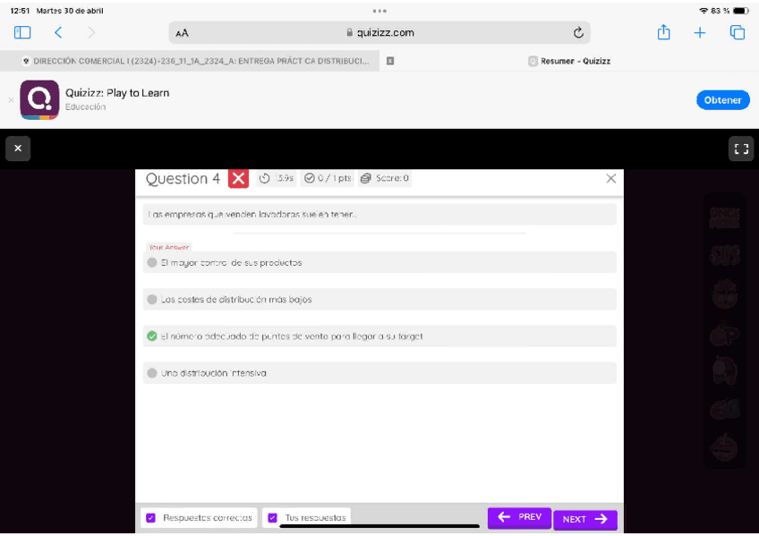
Task: Add a new Safari tab
Action: [x=699, y=32]
